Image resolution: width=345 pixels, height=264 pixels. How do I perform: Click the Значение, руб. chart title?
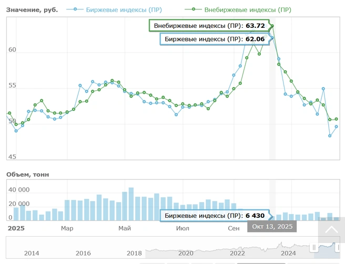click(32, 10)
